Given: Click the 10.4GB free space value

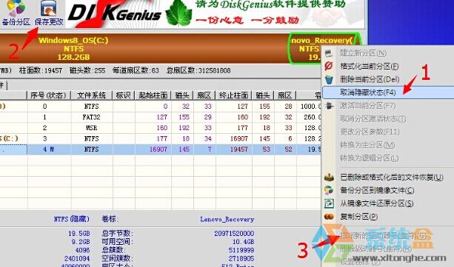Looking at the screenshot, I should click(243, 242).
